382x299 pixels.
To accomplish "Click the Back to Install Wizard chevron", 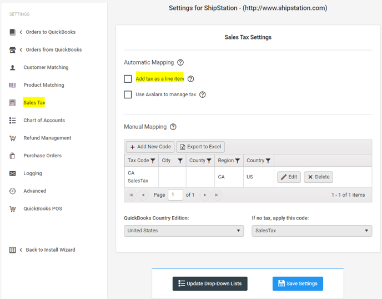I will (x=21, y=250).
